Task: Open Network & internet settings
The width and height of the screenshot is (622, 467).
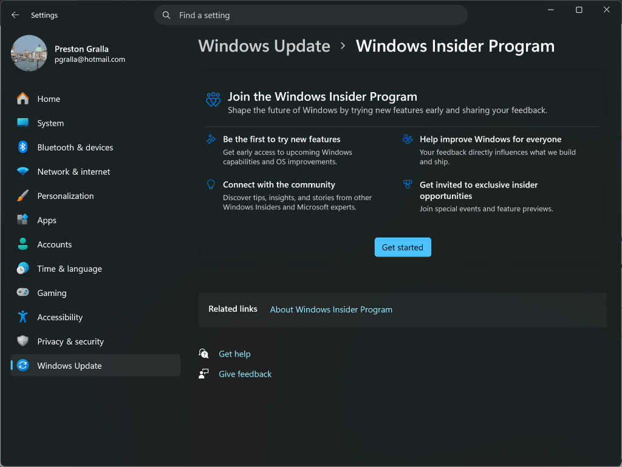Action: pos(95,172)
